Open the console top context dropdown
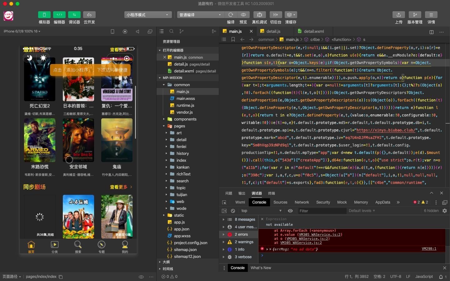This screenshot has height=281, width=450. click(x=261, y=211)
